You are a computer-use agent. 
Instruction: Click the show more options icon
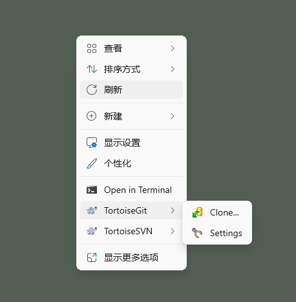92,257
